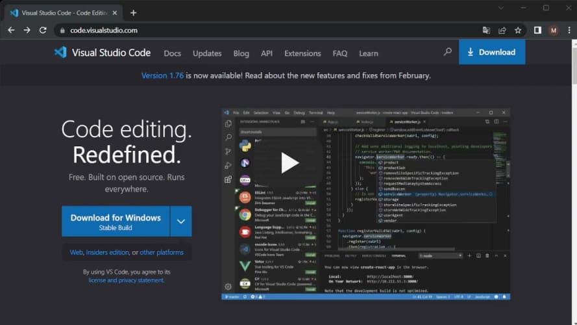Screen dimensions: 577x325
Task: Open the FAQ menu item
Action: tap(340, 53)
